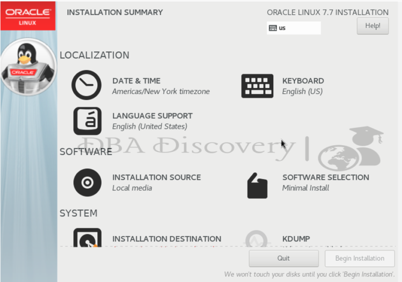402x282 pixels.
Task: Click the SYSTEM section heading
Action: click(79, 213)
